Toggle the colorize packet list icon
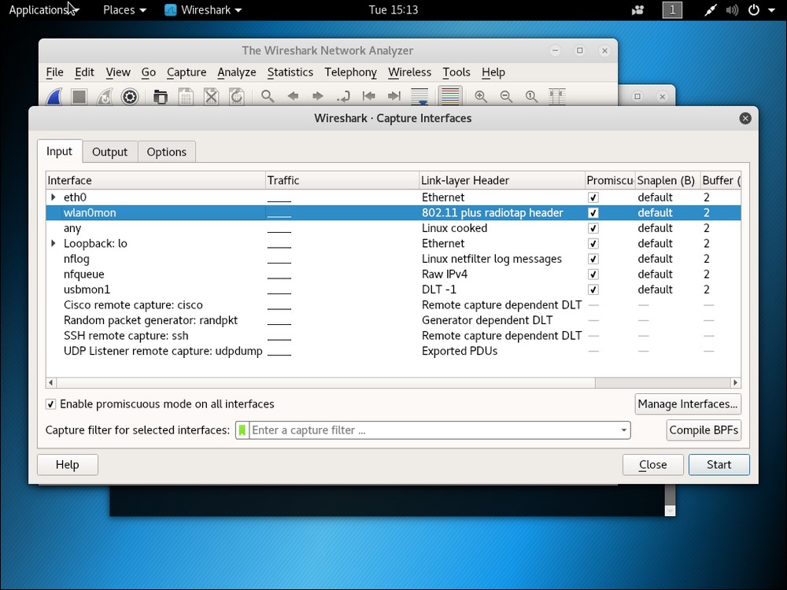 [450, 96]
